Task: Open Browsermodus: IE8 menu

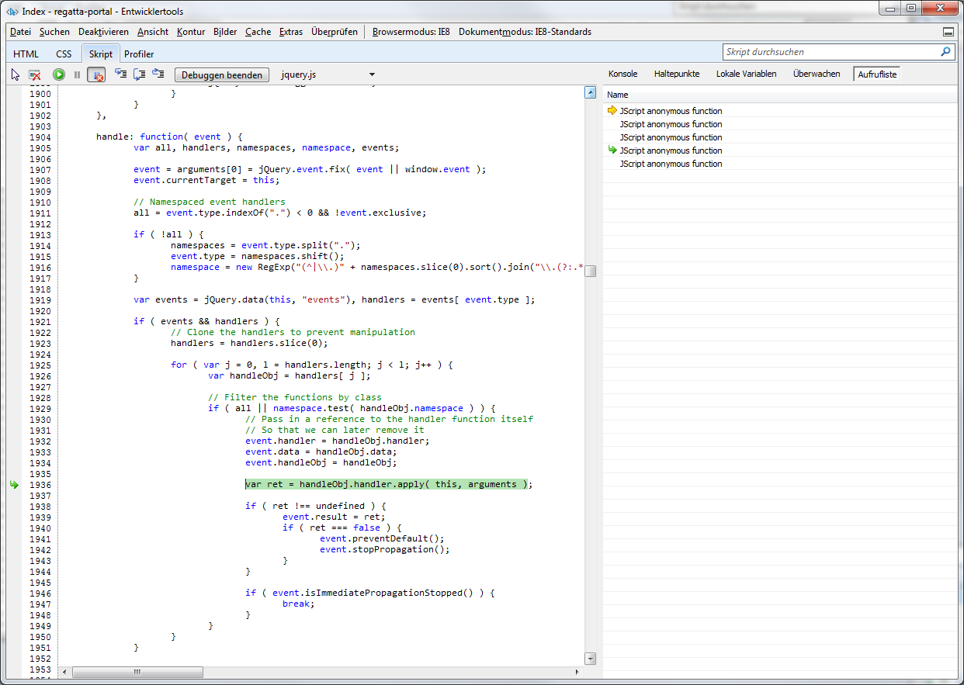Action: (x=410, y=32)
